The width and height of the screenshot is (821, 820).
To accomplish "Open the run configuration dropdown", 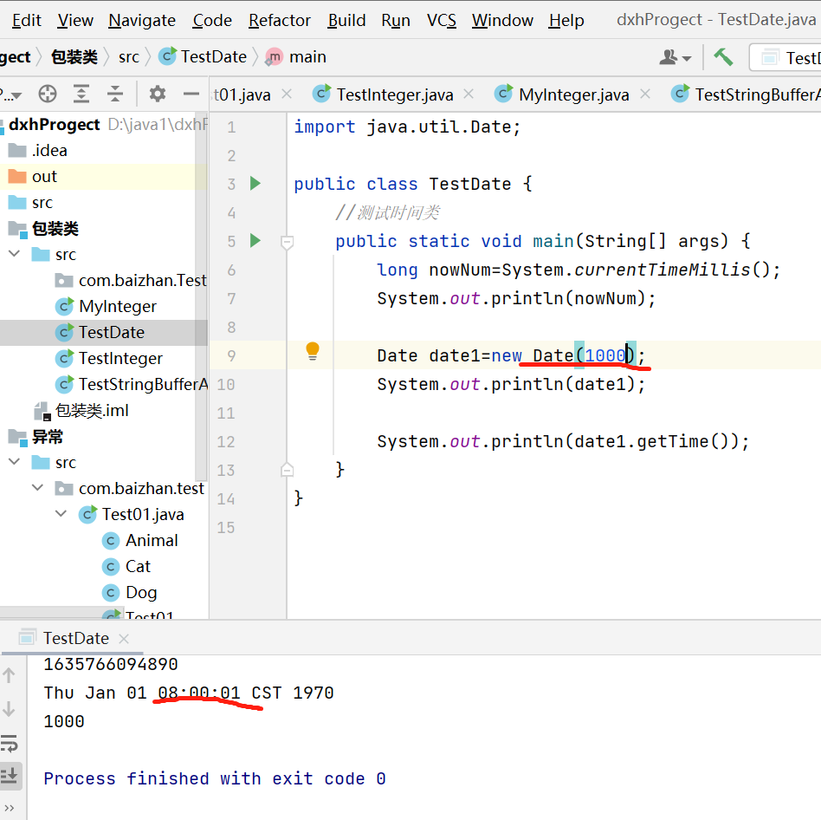I will (x=785, y=57).
